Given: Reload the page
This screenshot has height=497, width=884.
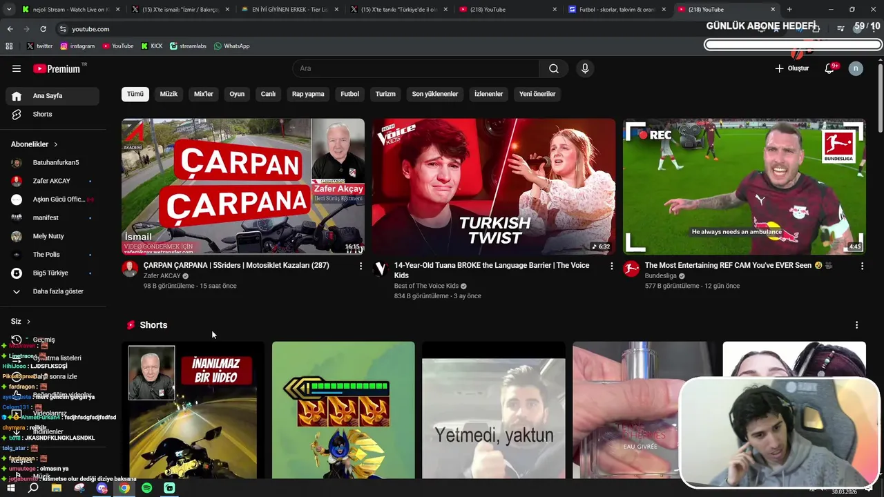Looking at the screenshot, I should coord(43,29).
